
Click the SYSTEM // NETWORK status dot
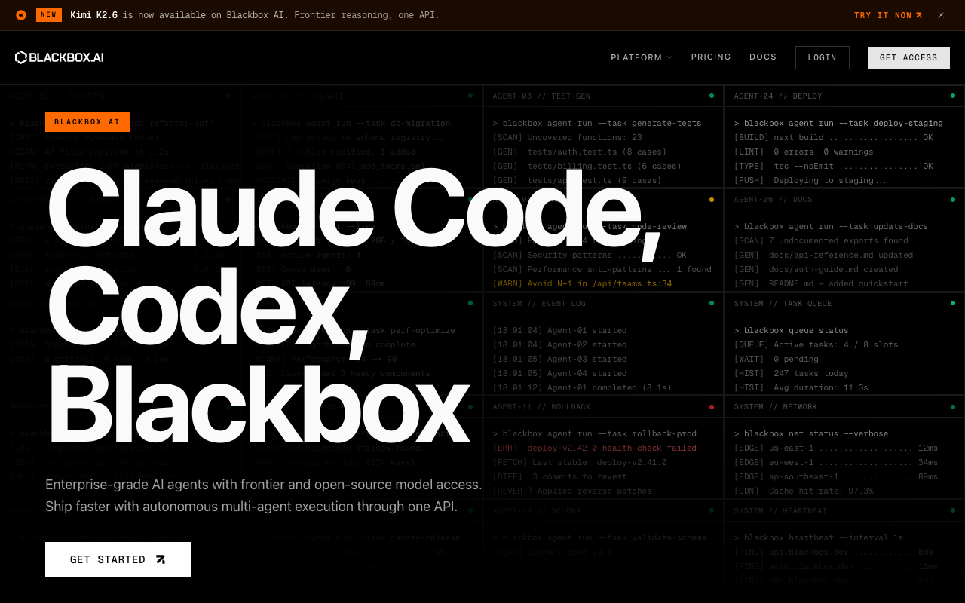953,407
